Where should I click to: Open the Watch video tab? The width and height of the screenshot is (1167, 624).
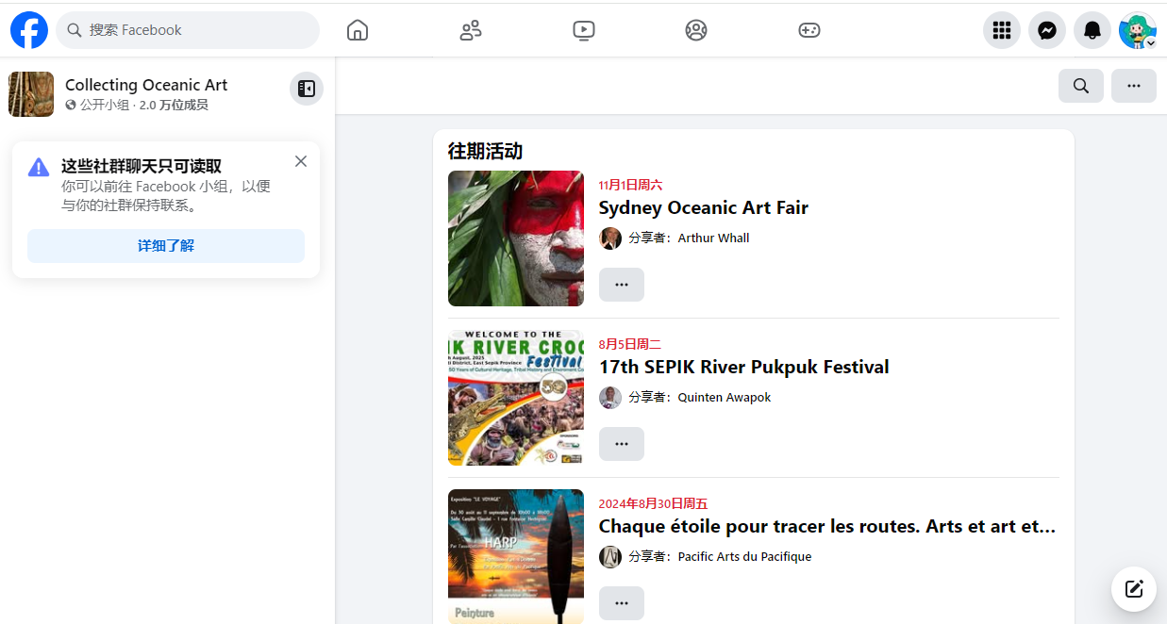pyautogui.click(x=583, y=30)
